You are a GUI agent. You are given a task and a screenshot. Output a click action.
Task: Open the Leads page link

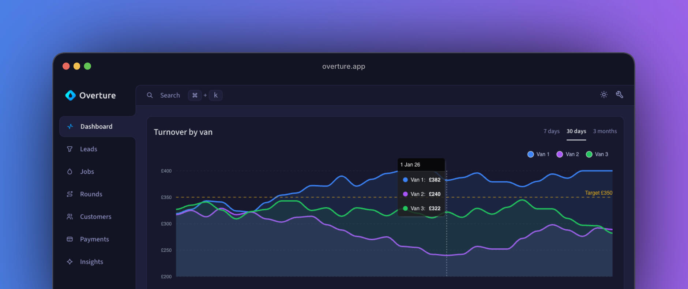tap(89, 149)
